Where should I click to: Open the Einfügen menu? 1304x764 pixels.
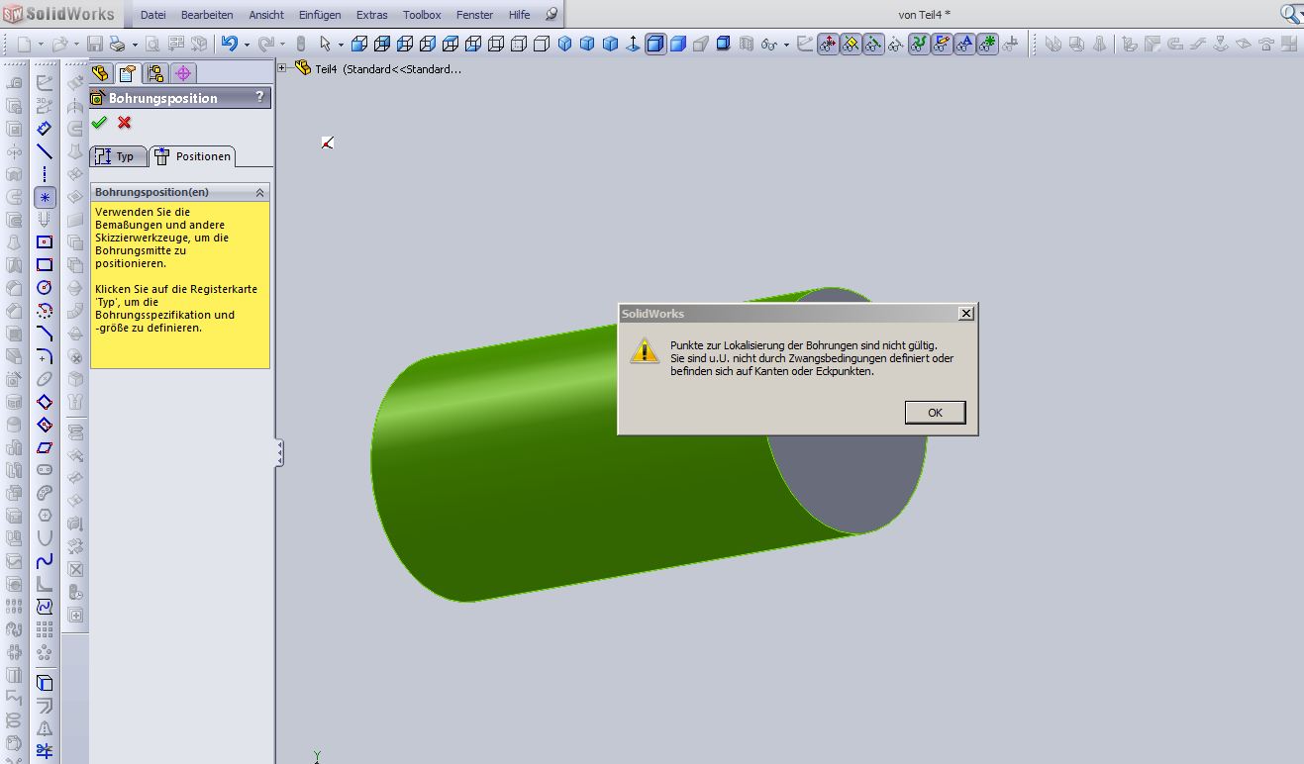[x=319, y=15]
